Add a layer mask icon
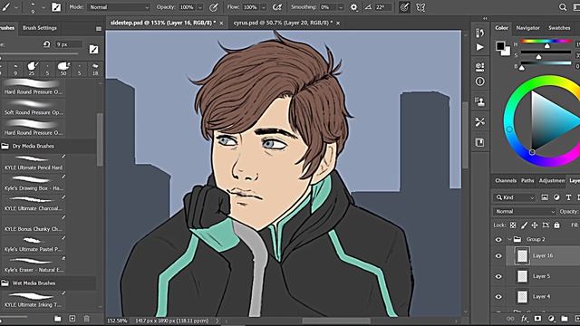The width and height of the screenshot is (580, 326). click(537, 319)
